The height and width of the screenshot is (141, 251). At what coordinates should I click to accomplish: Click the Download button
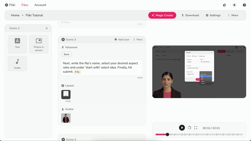coord(190,15)
